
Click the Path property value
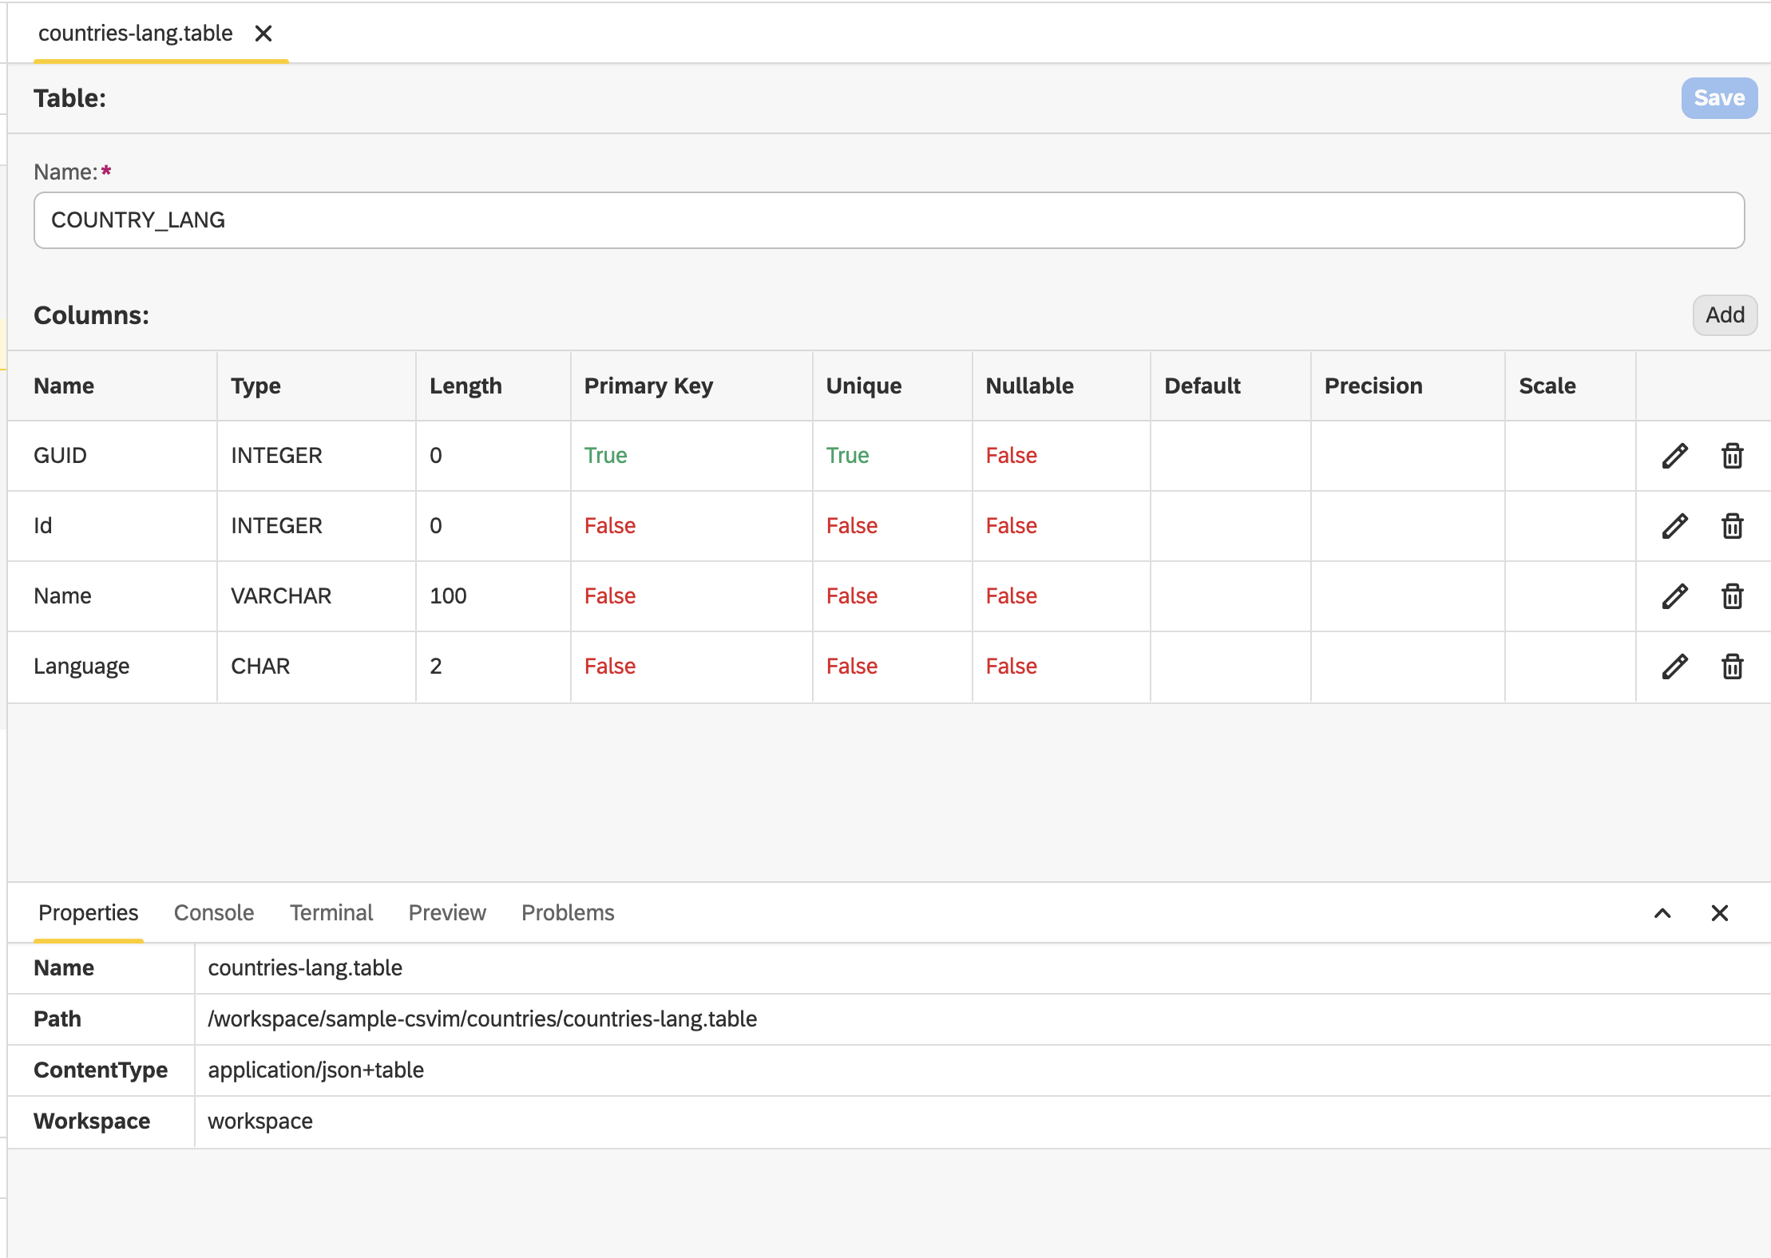[482, 1019]
